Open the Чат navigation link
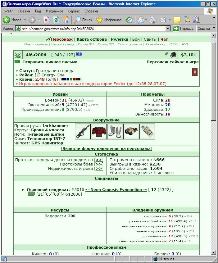The image size is (218, 263). coord(164,39)
